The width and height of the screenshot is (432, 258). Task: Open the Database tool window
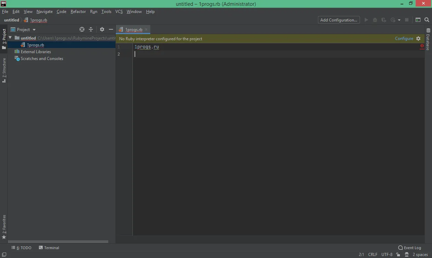click(x=428, y=40)
